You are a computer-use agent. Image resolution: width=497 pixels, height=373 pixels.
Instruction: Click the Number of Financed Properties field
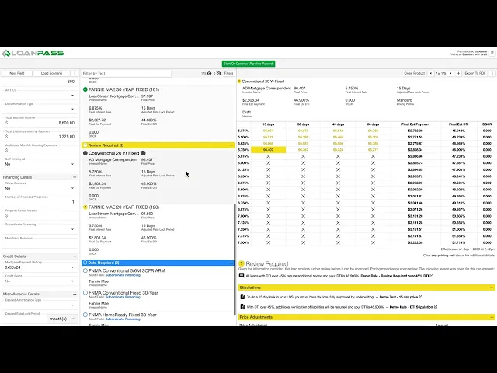click(x=40, y=201)
